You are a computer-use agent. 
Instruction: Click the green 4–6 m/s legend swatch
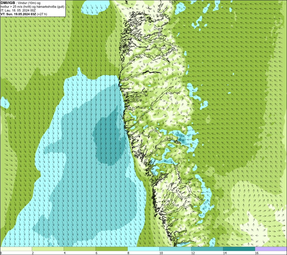pos(79,249)
